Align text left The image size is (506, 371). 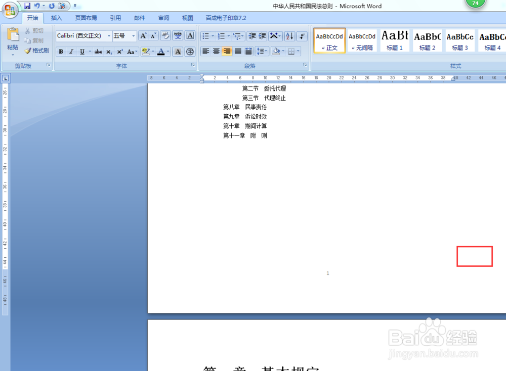point(205,51)
